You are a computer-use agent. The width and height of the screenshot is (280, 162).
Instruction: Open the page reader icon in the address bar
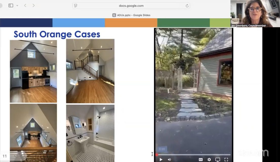(x=76, y=6)
